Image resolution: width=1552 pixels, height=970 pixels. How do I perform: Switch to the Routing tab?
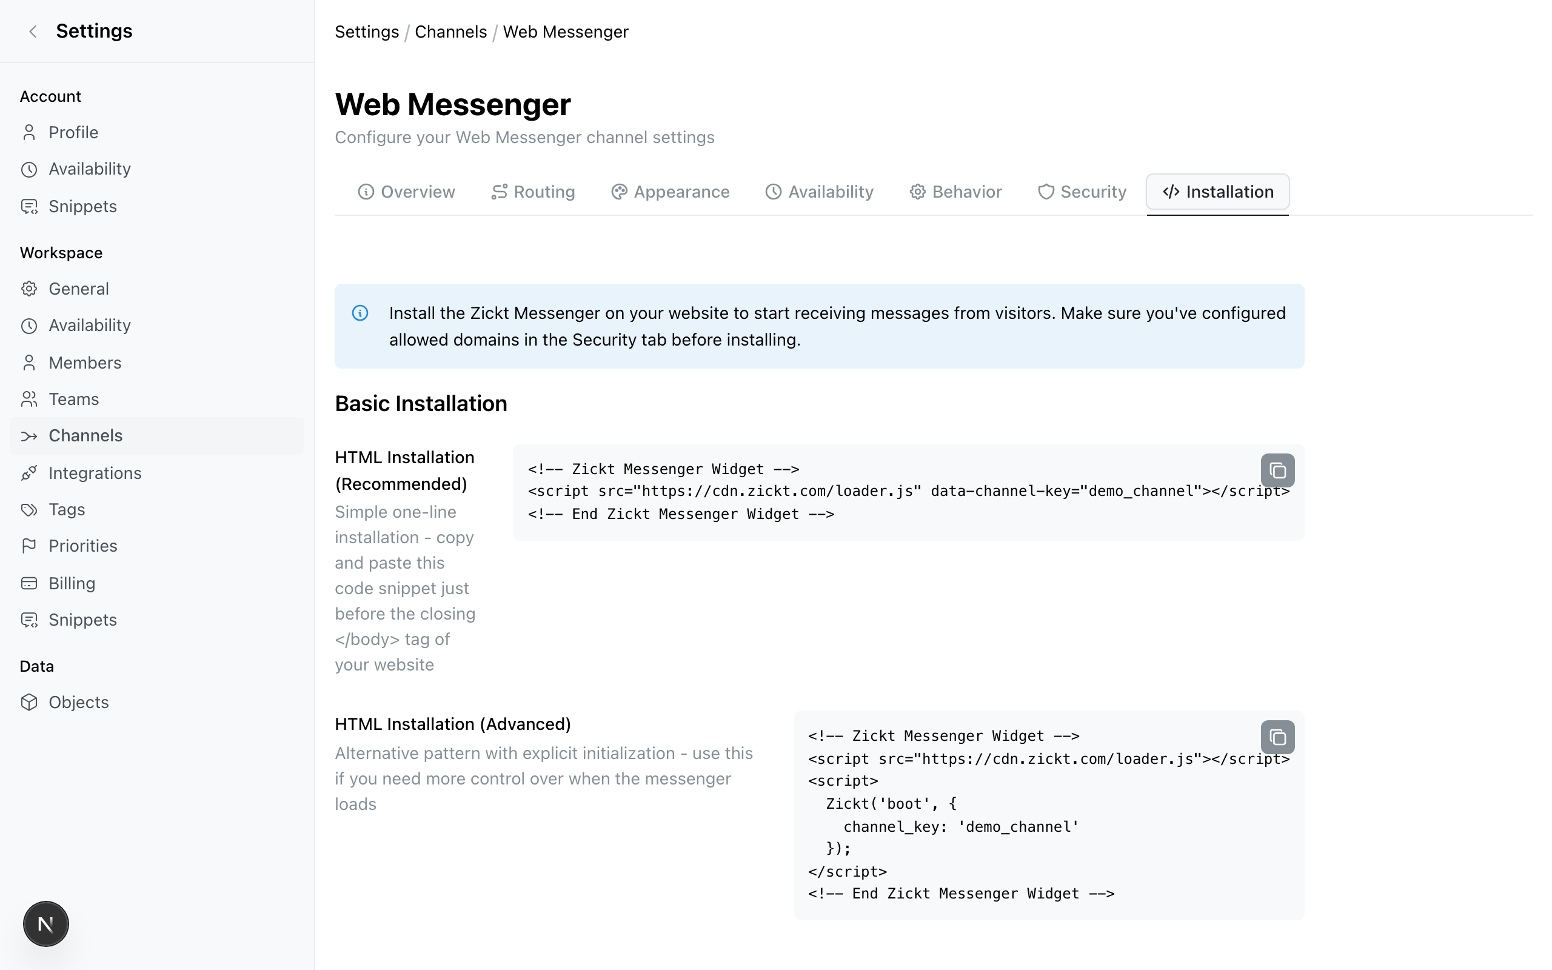point(533,192)
